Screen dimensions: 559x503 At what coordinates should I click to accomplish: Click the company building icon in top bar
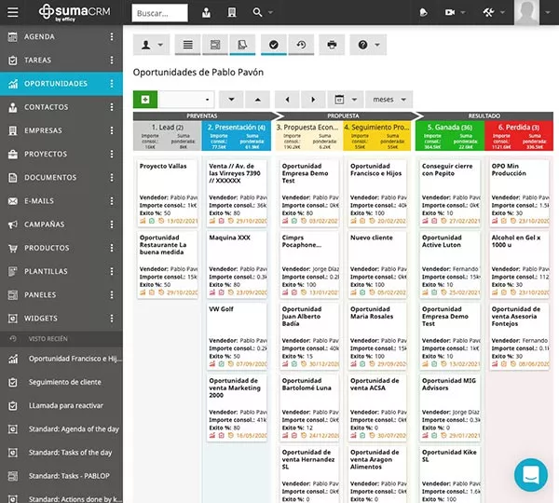[x=232, y=13]
